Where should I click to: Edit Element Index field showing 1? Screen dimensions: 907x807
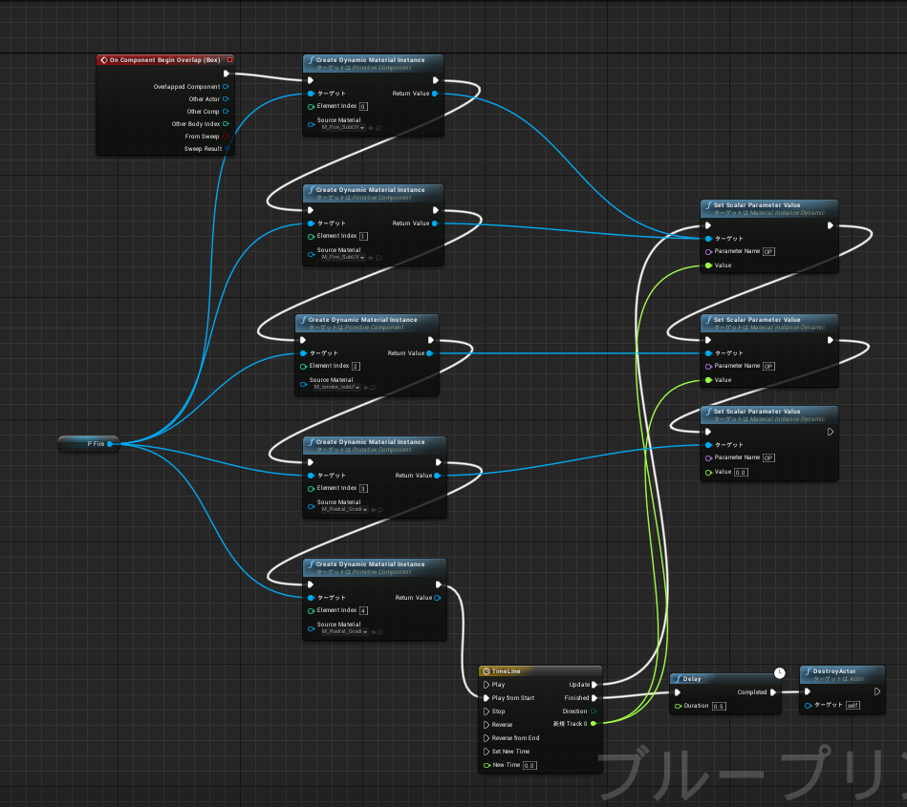pos(363,237)
